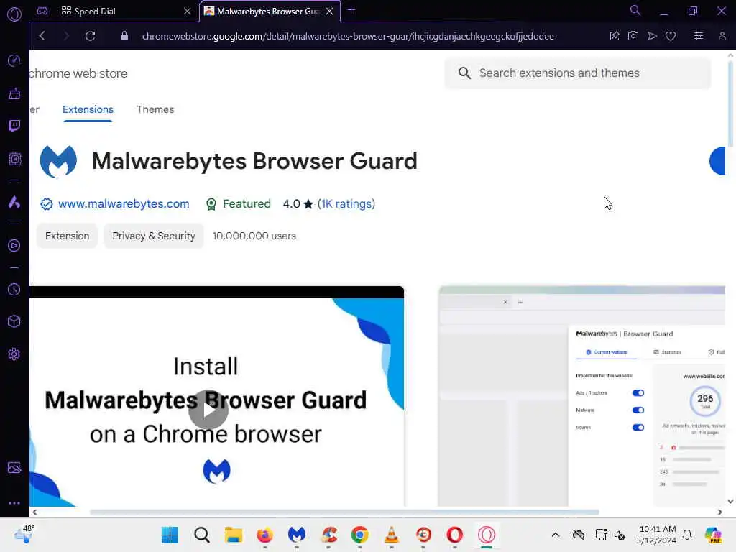
Task: Open Windows taskbar search
Action: tap(202, 535)
